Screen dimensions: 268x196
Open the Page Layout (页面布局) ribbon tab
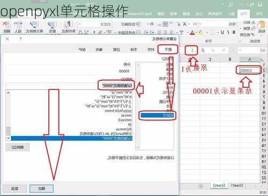point(215,14)
